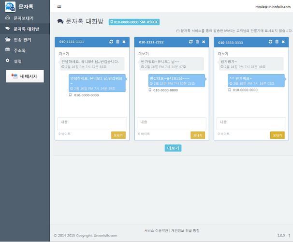This screenshot has width=293, height=242.
Task: Click the 문자톡 SMS logo icon
Action: coord(10,7)
